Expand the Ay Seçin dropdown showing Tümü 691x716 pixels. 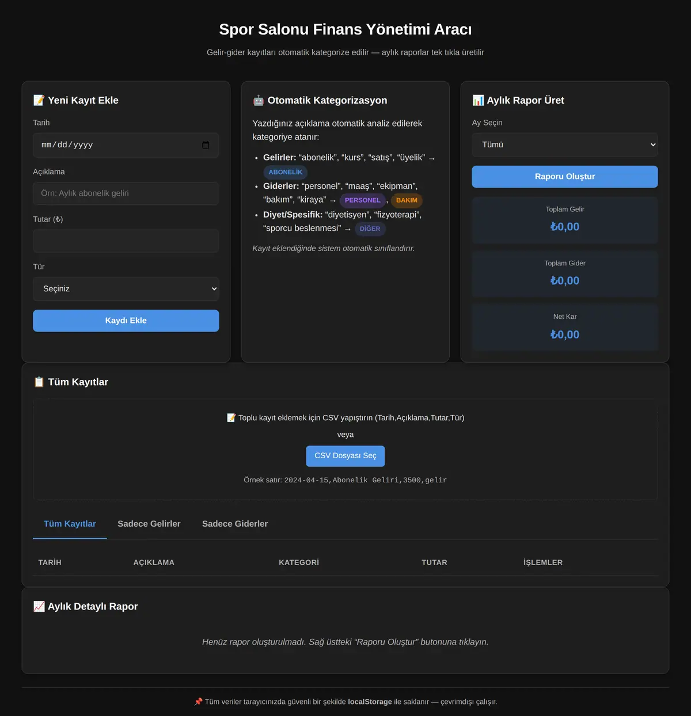[565, 145]
